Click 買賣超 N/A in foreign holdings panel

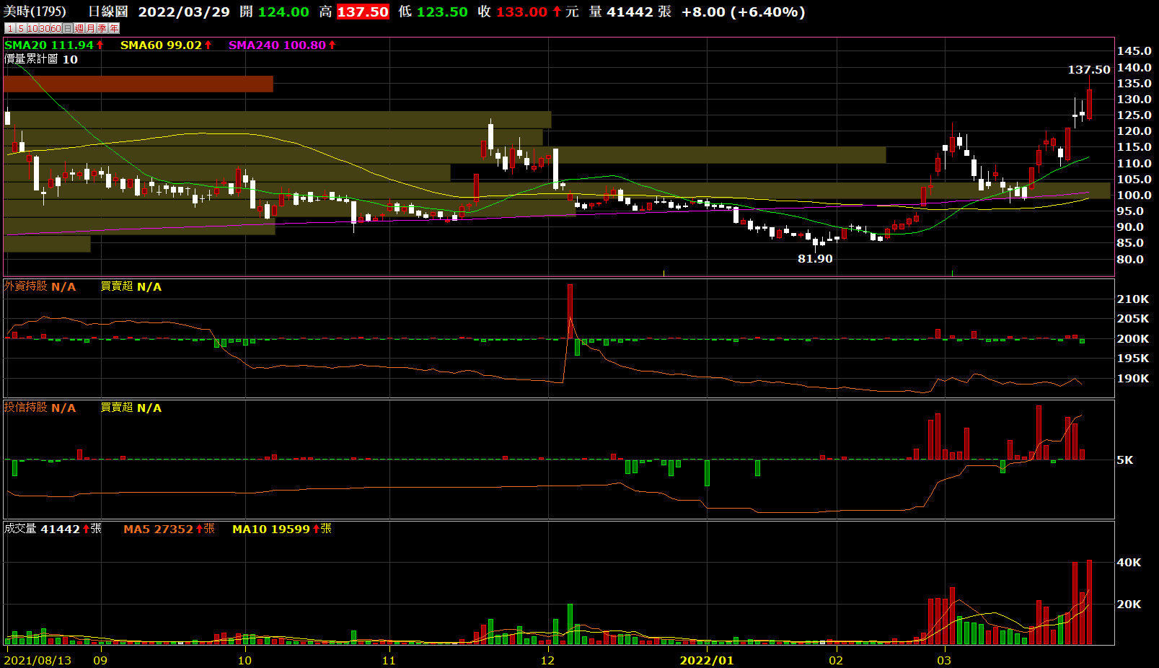click(x=131, y=286)
